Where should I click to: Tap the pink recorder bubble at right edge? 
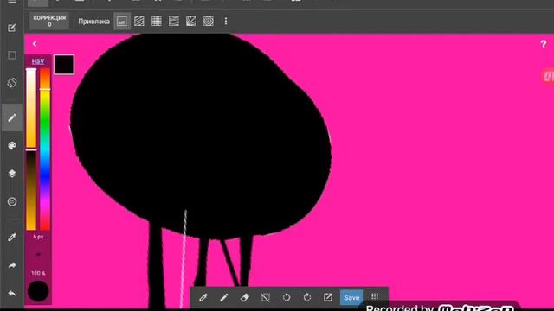coord(548,75)
